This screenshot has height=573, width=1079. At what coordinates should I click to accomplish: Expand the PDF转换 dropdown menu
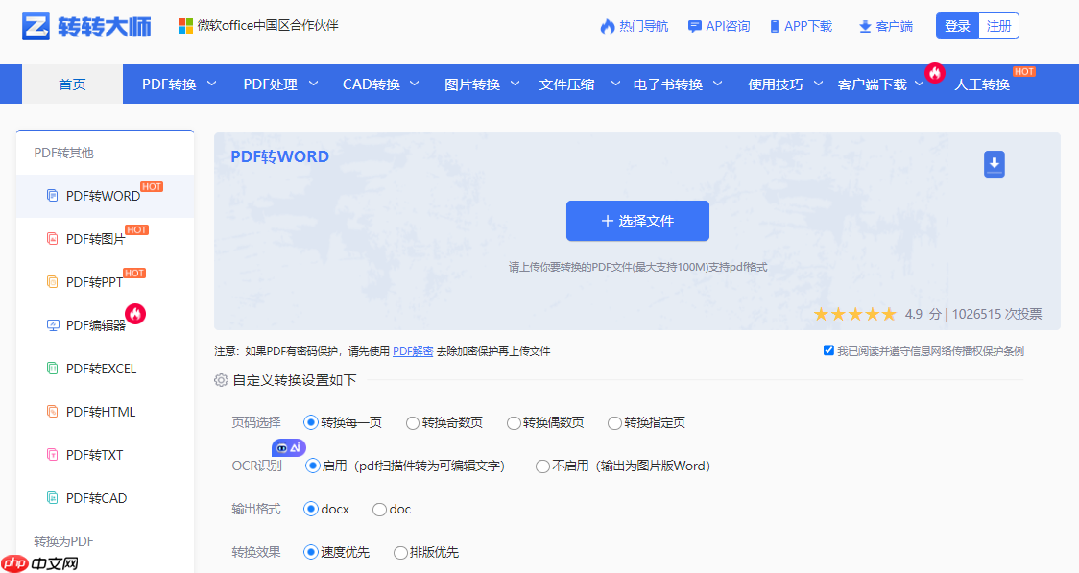click(x=168, y=84)
